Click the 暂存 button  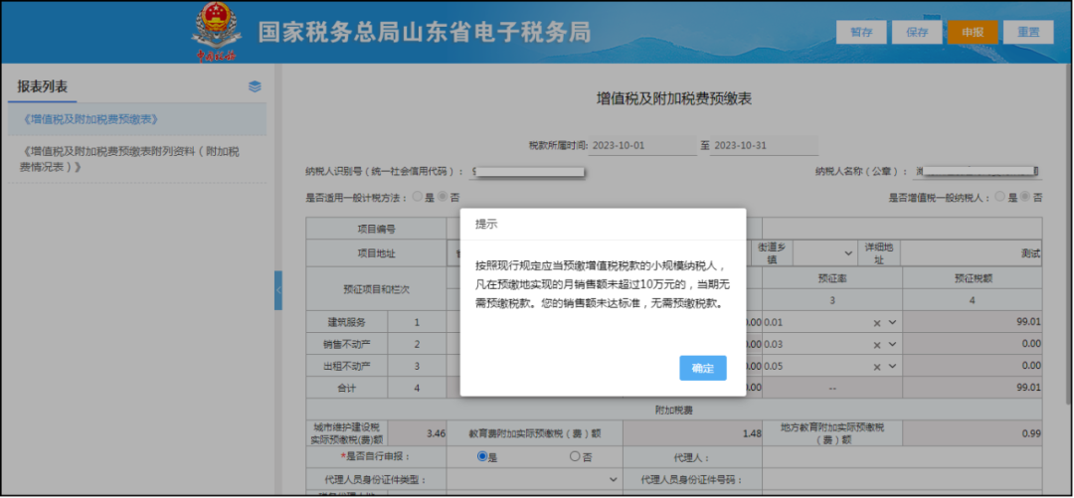click(x=861, y=32)
